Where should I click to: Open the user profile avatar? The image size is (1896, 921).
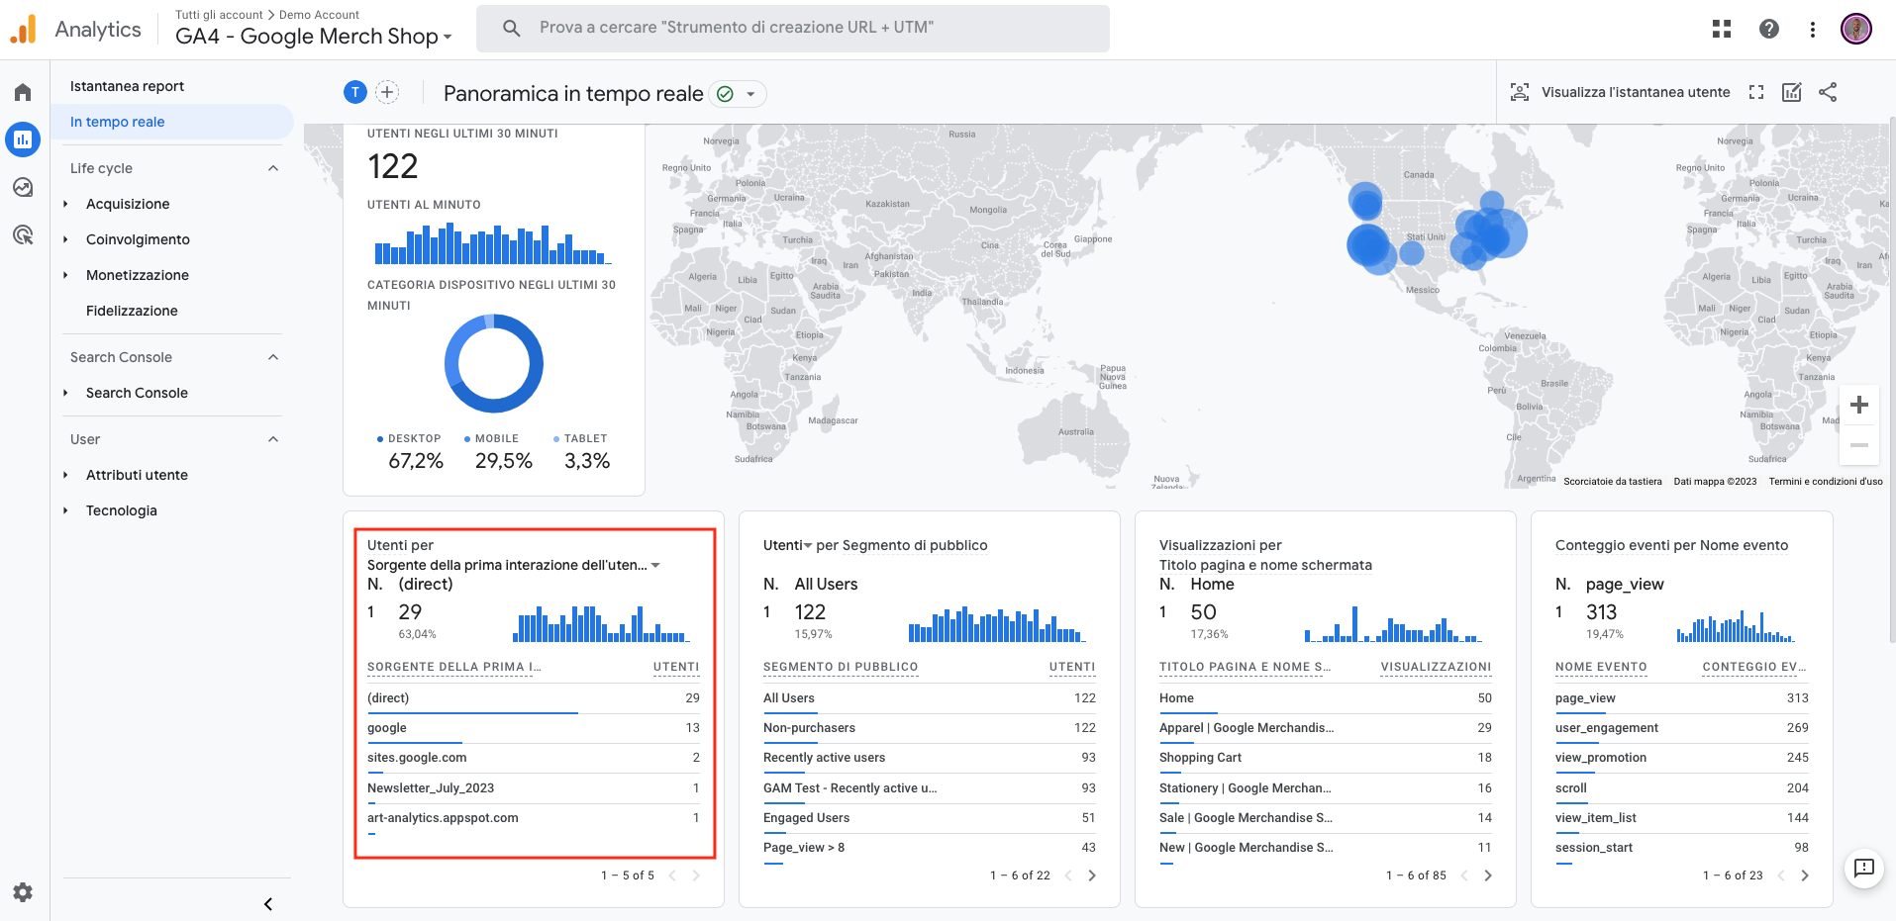tap(1856, 29)
